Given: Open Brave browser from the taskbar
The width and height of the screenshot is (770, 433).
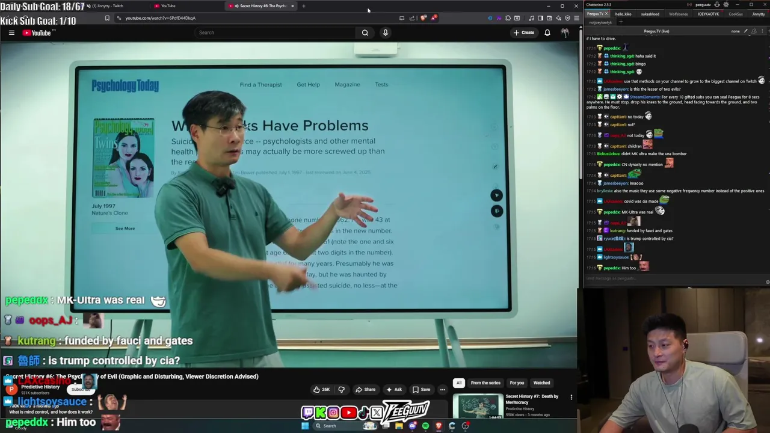Looking at the screenshot, I should point(439,426).
